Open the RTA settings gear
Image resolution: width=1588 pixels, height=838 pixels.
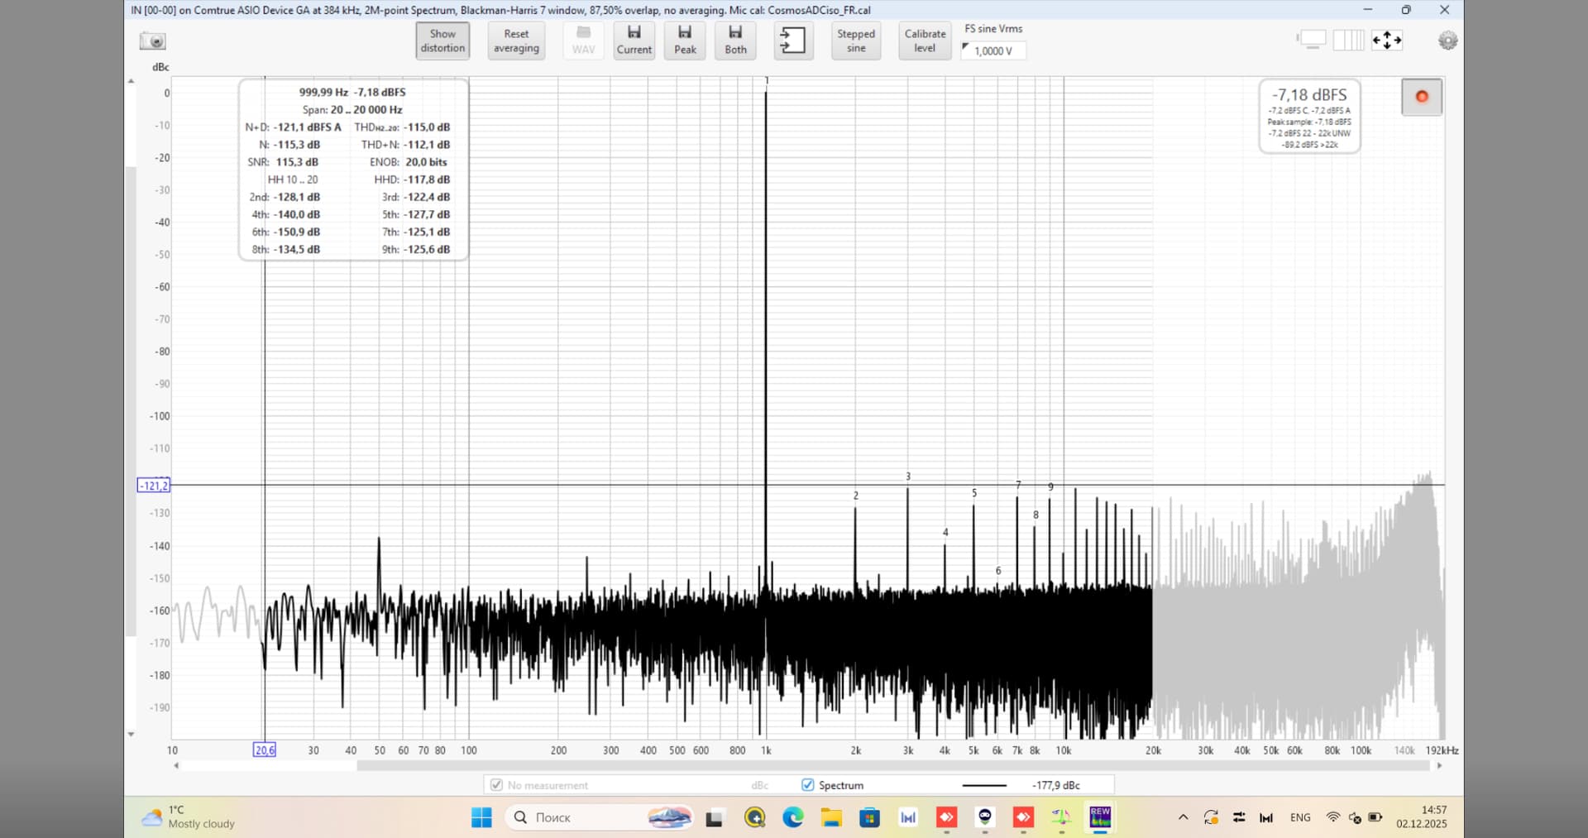[x=1447, y=41]
